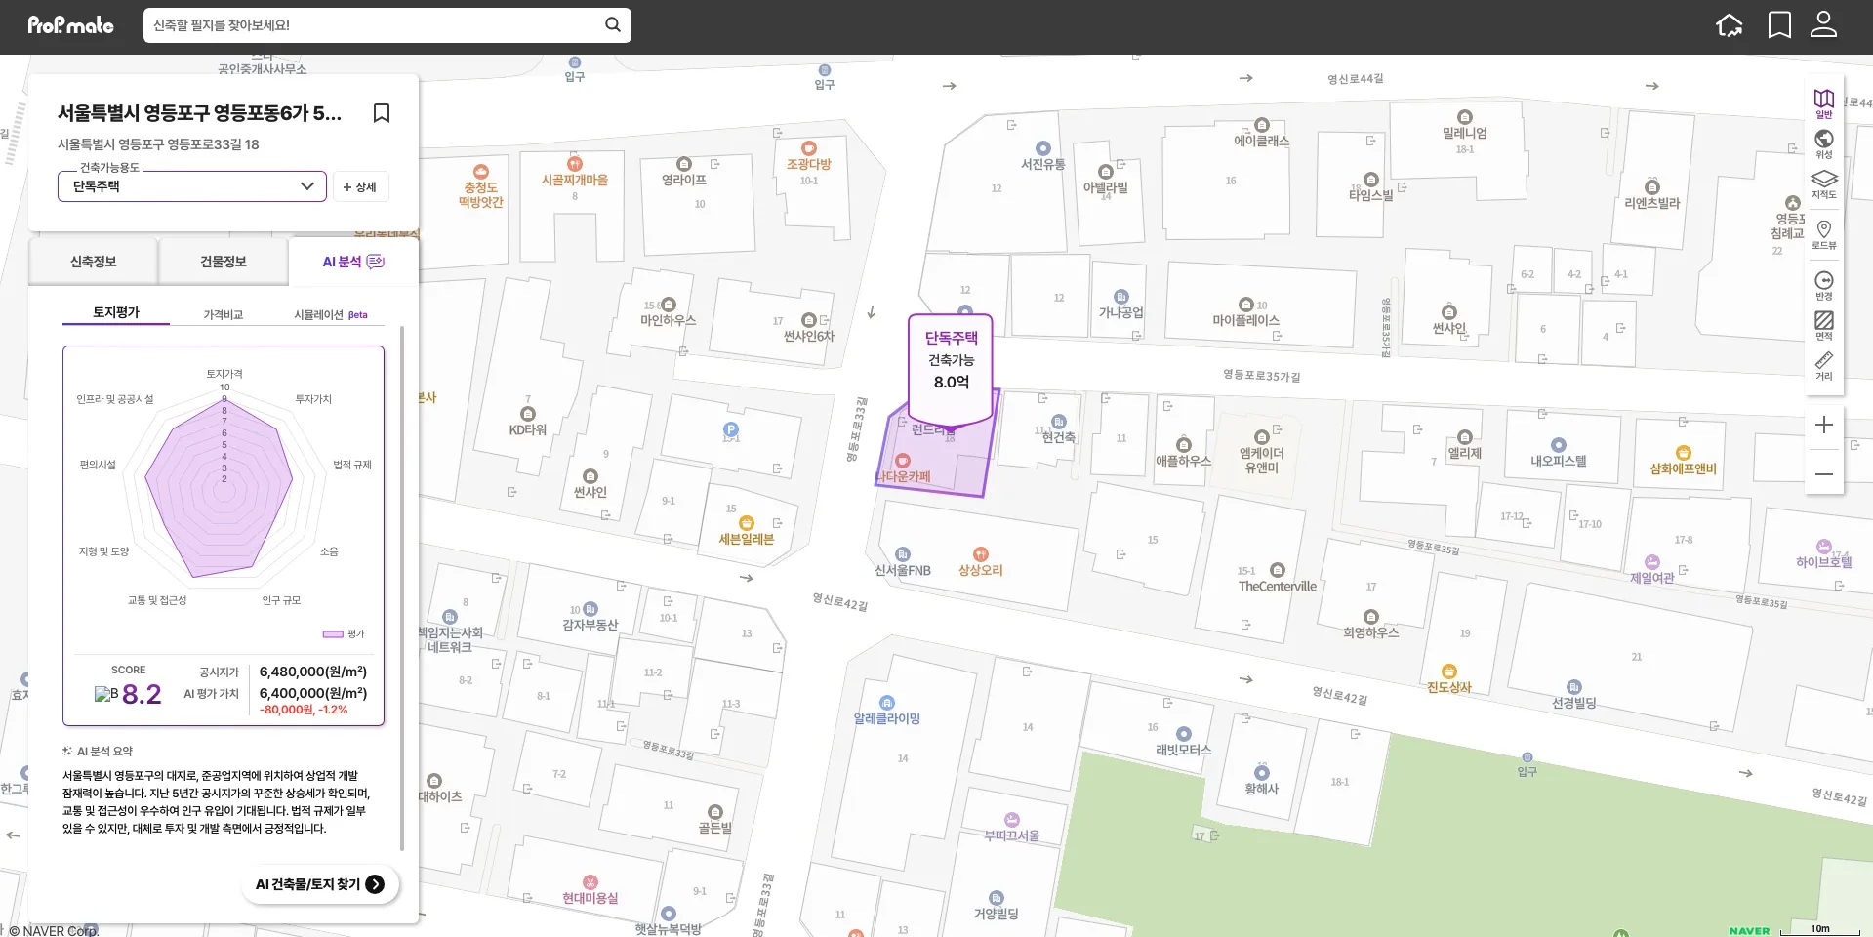1873x937 pixels.
Task: Click the address 영등포로33길 18 text
Action: click(x=158, y=144)
